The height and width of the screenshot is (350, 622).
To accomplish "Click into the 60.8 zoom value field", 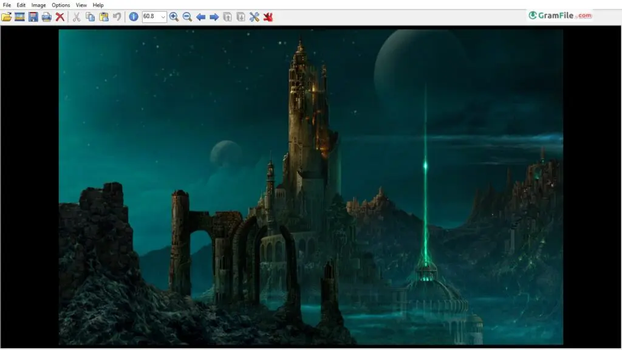I will point(151,16).
